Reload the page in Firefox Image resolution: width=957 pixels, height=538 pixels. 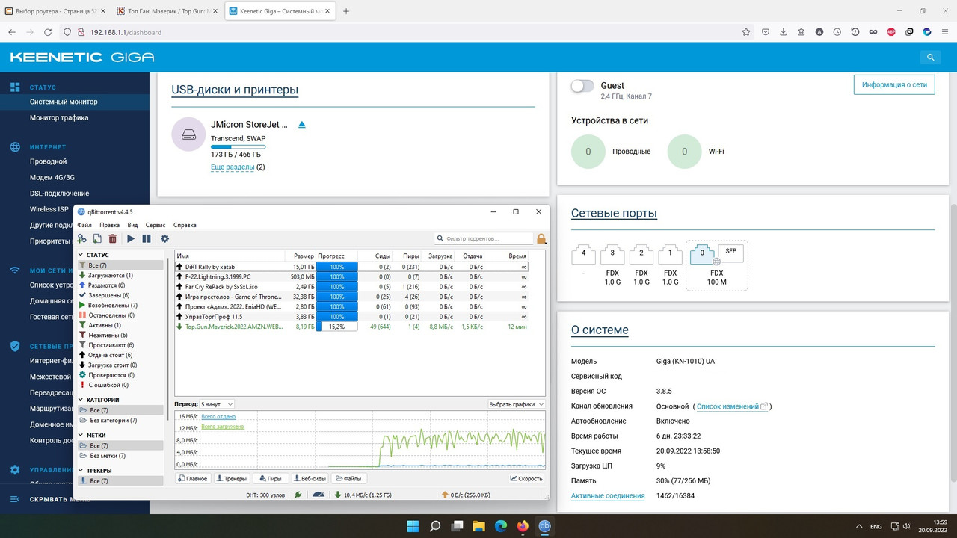click(49, 32)
